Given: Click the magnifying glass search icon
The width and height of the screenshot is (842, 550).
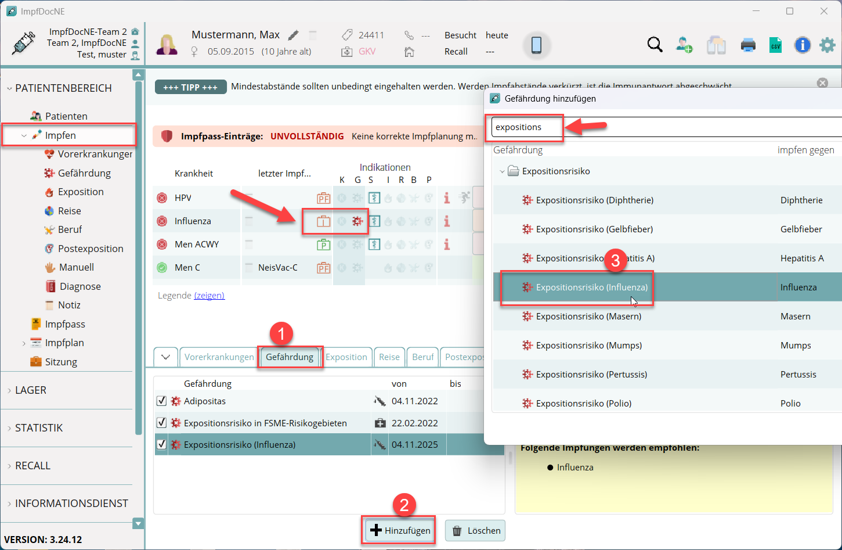Looking at the screenshot, I should 655,45.
